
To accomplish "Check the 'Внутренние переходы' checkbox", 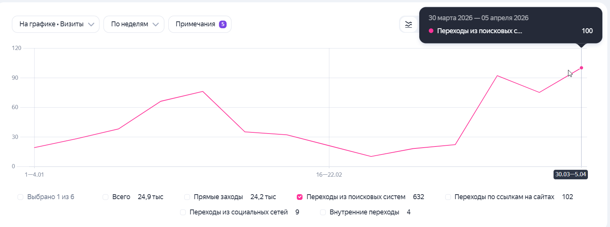I will 323,212.
